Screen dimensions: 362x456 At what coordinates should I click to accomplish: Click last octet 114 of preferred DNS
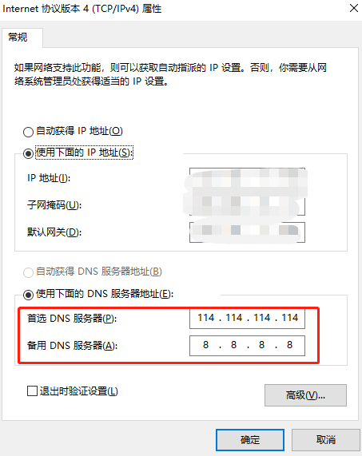[290, 318]
